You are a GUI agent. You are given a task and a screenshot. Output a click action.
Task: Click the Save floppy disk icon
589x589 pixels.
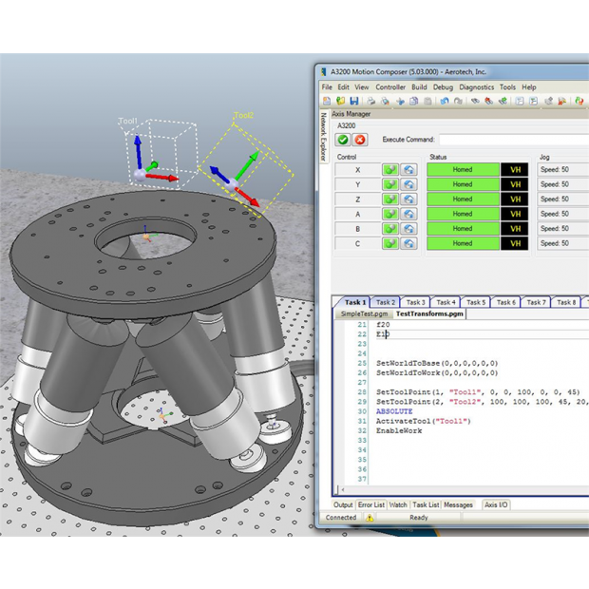[353, 101]
